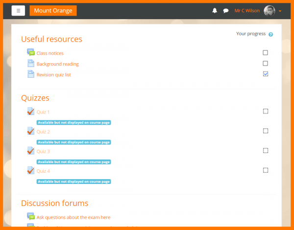Screen dimensions: 294x230
Task: Uncheck Revision quiz list completion box
Action: 266,74
